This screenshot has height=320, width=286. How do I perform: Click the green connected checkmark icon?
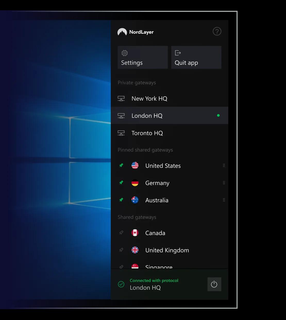[121, 284]
